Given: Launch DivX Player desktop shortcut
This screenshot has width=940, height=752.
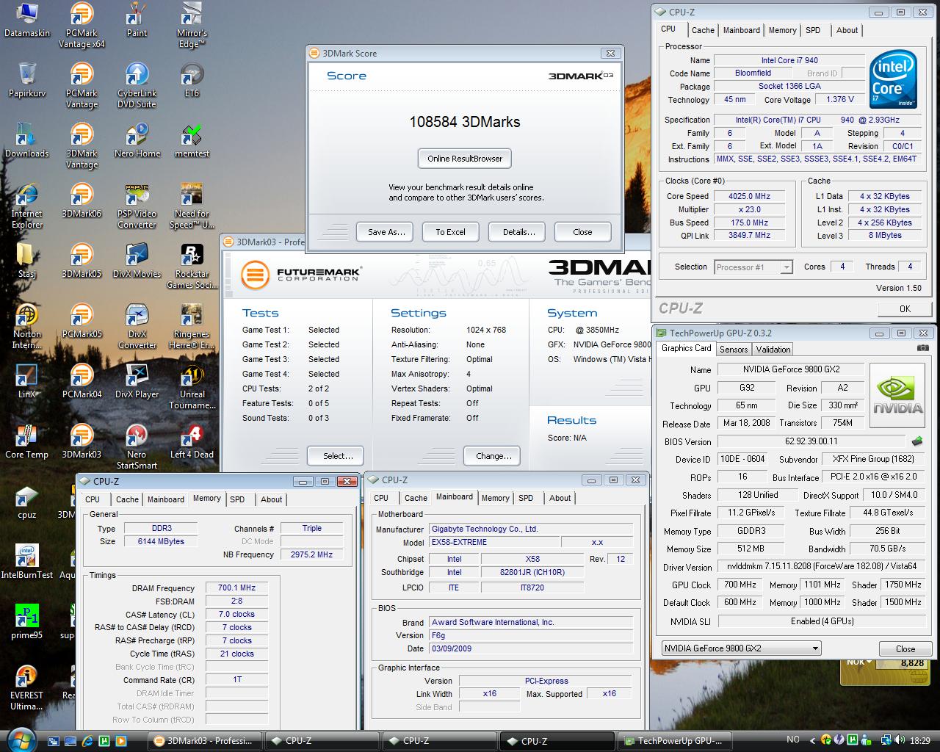Looking at the screenshot, I should point(137,381).
